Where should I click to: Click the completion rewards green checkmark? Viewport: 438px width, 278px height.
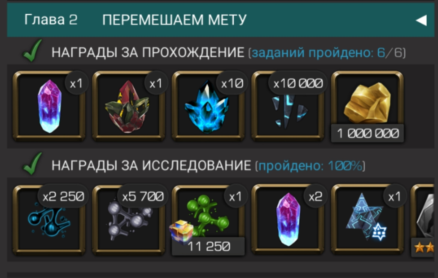[32, 50]
